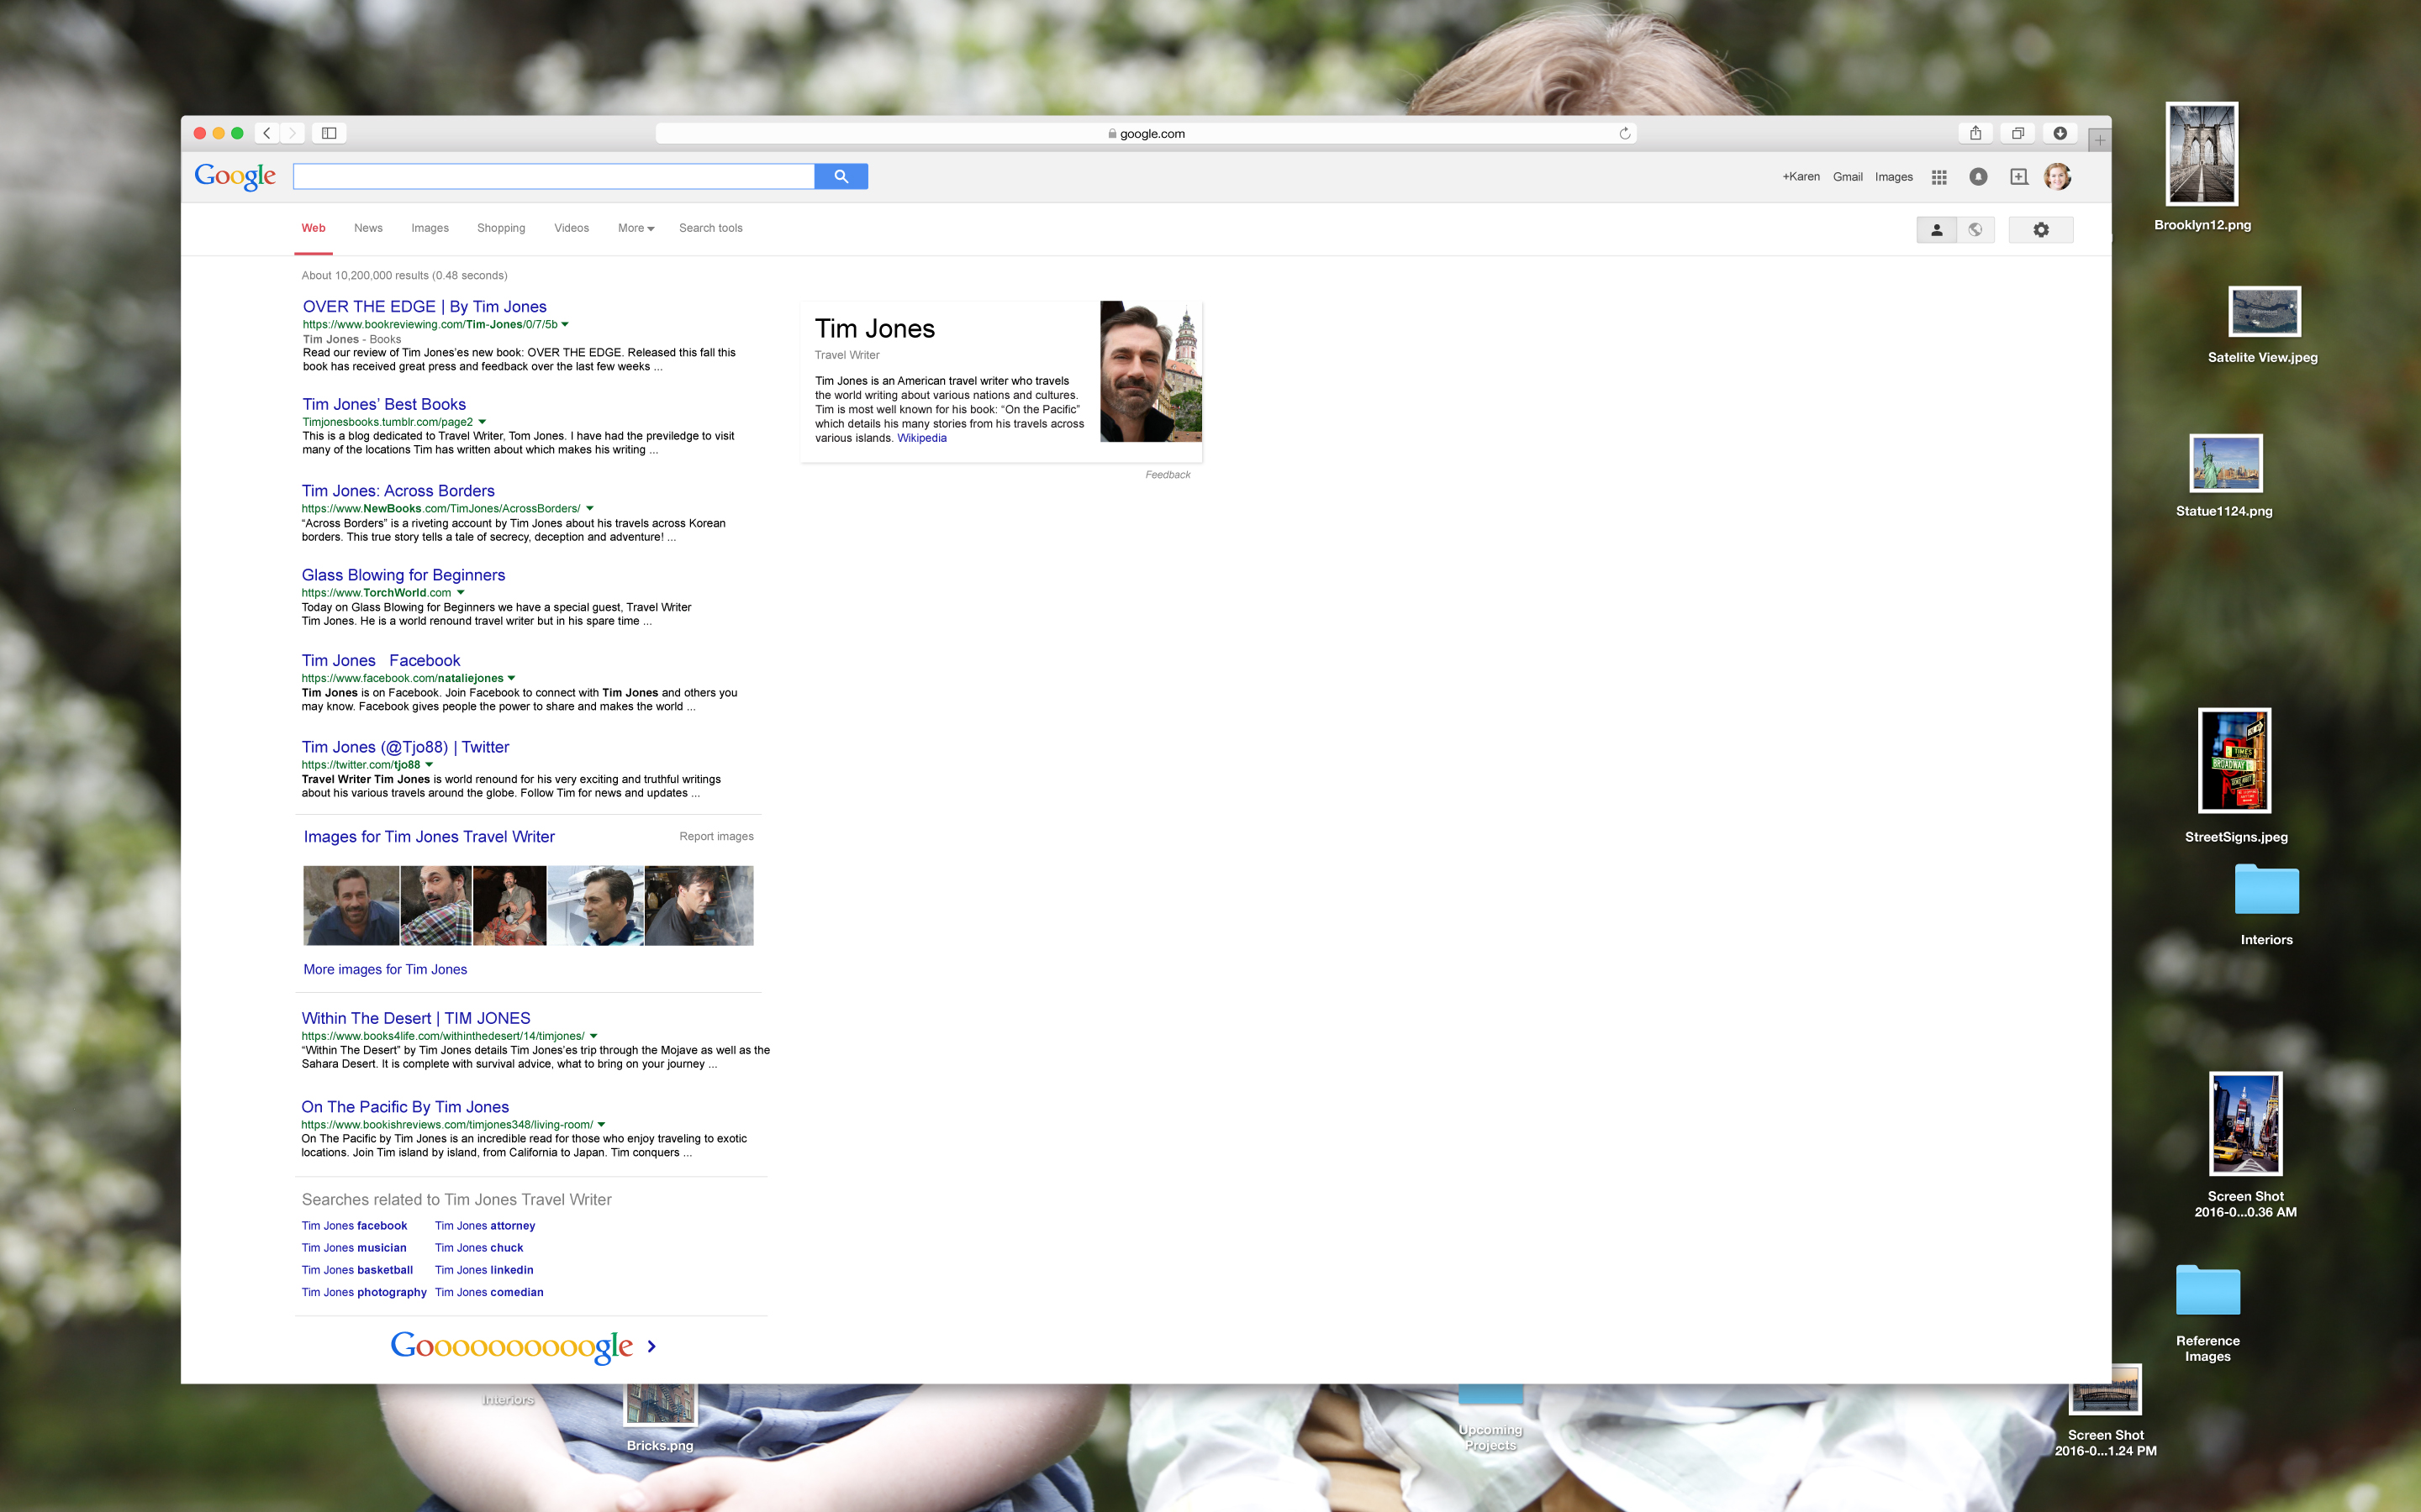Switch to the Videos search tab
This screenshot has width=2421, height=1512.
572,228
